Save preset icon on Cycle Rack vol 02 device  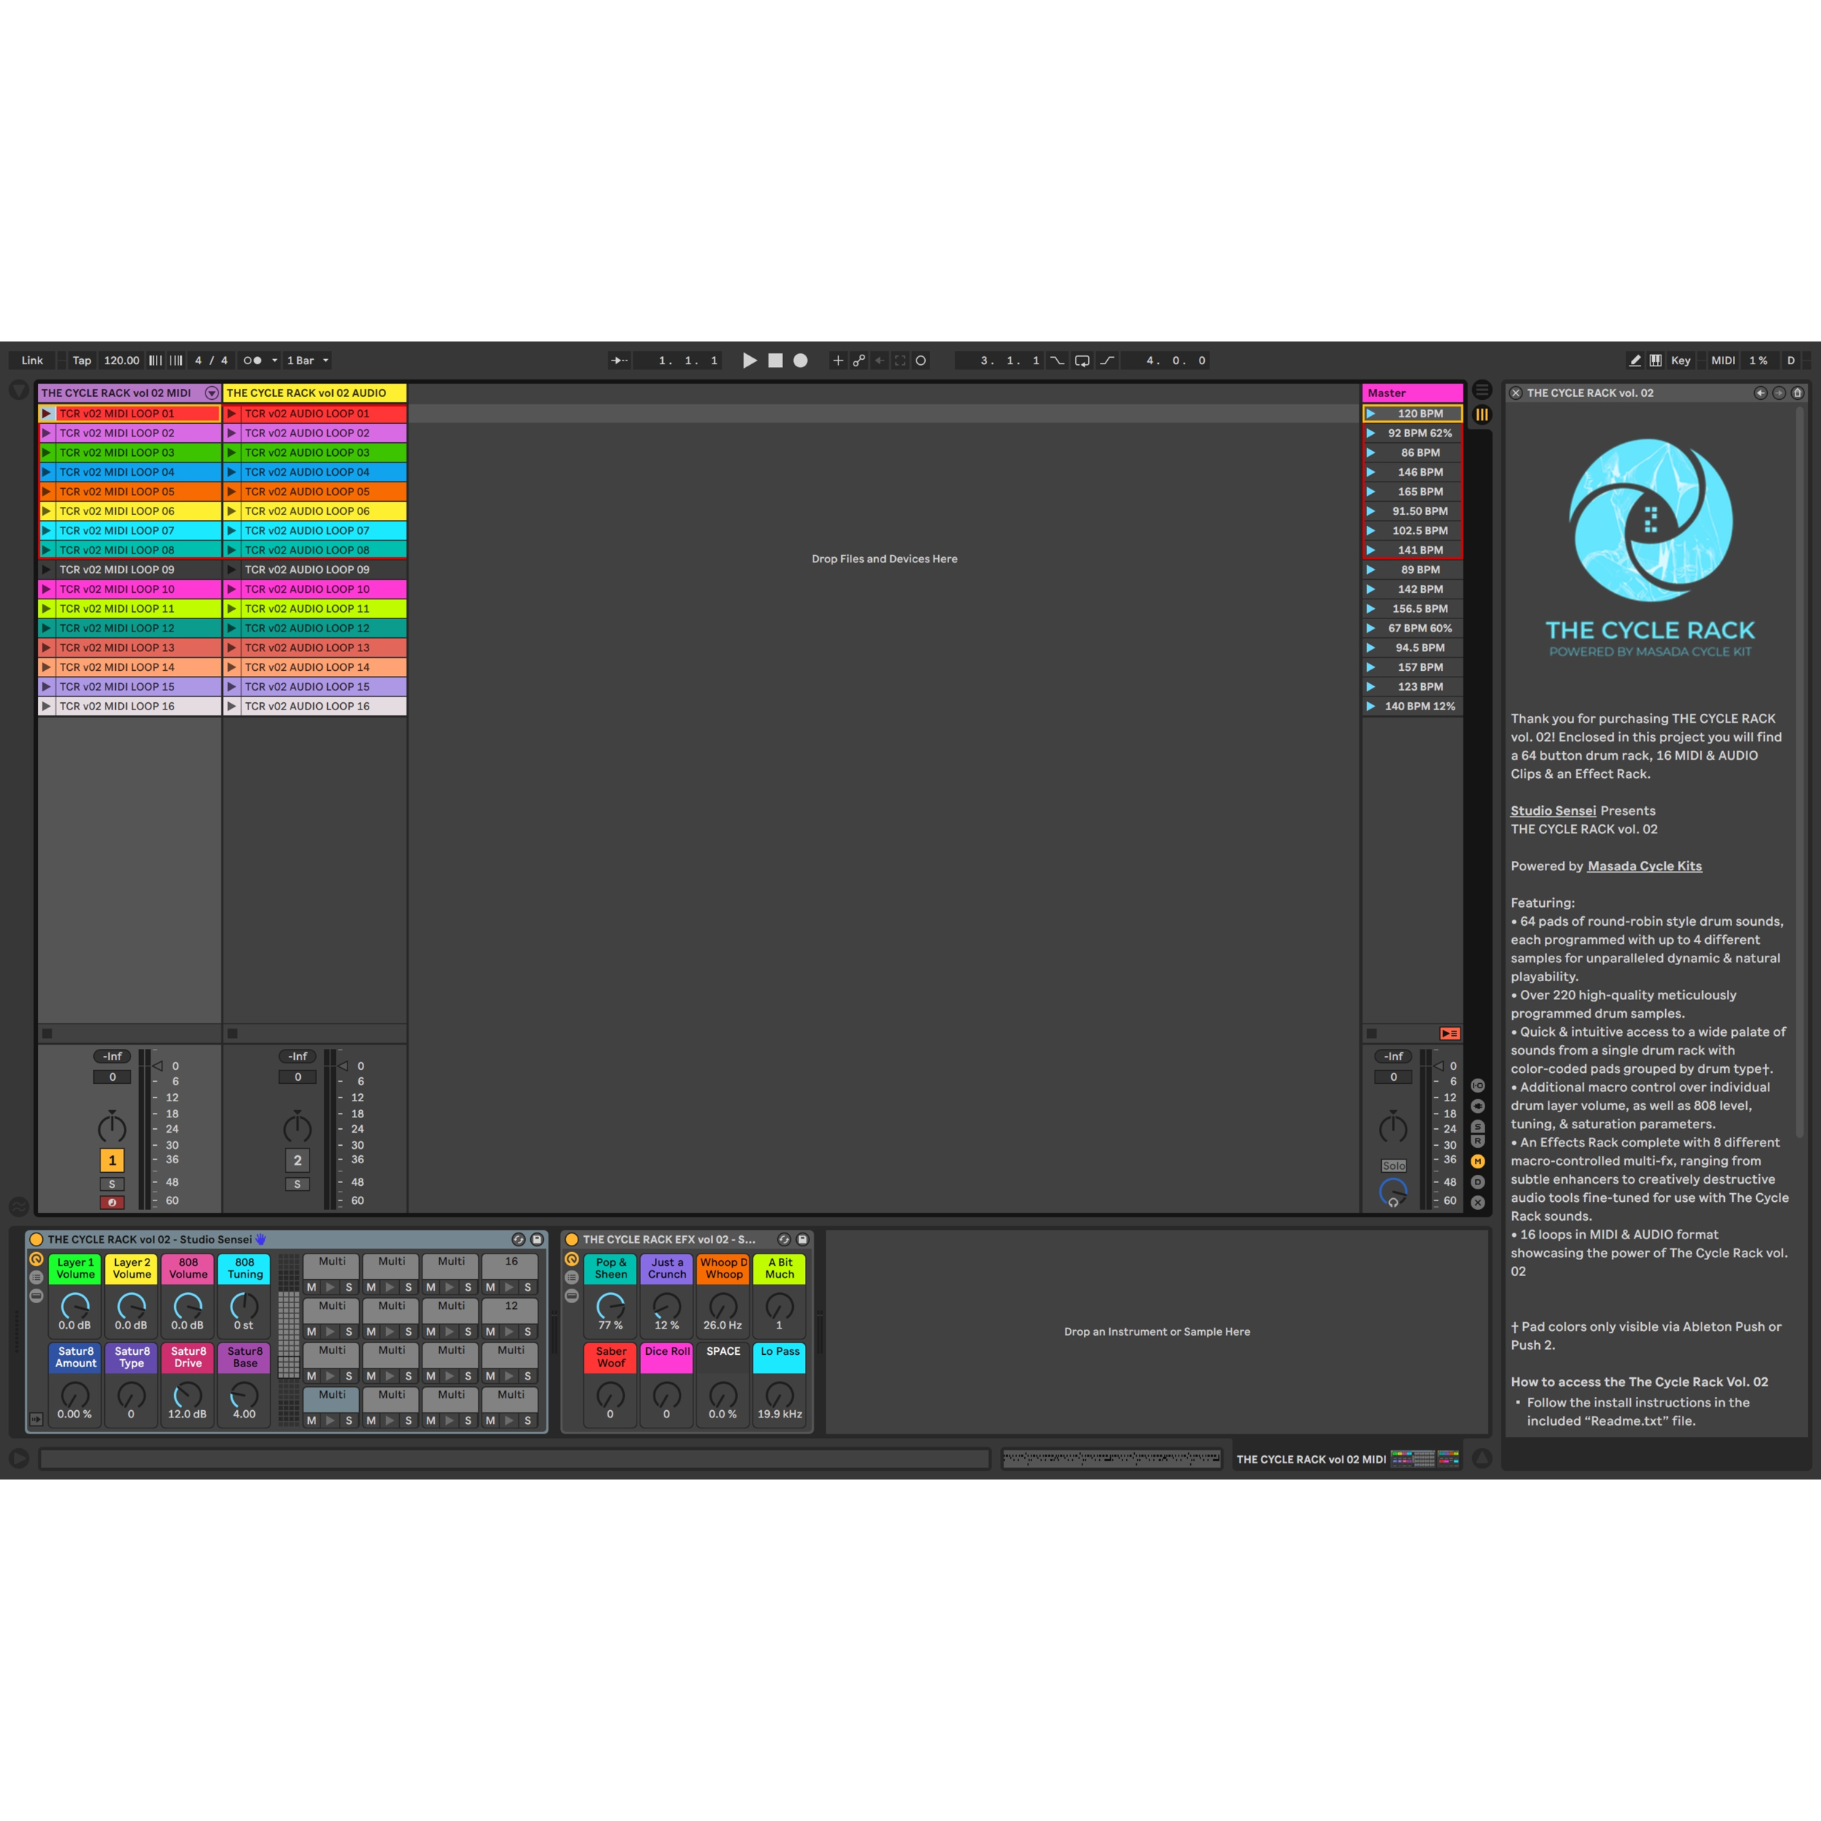(536, 1240)
